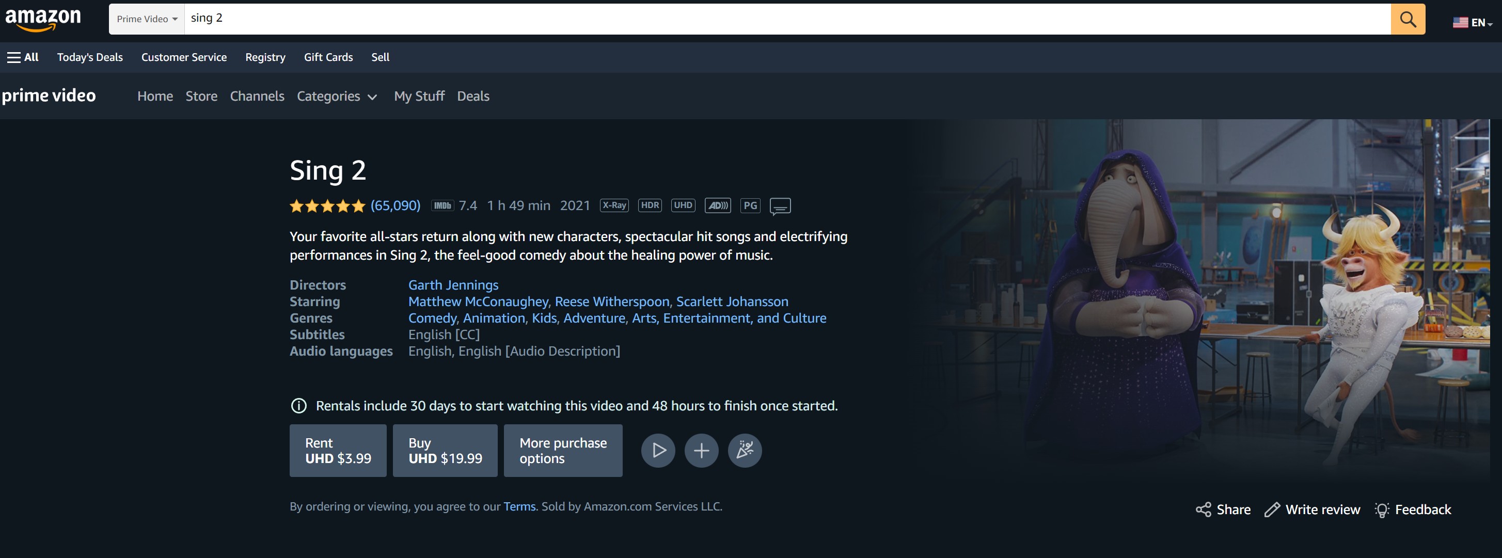Open Today's Deals

point(90,57)
